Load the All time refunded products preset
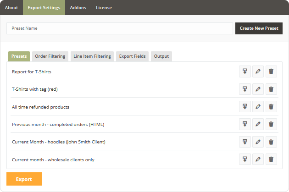289x192 pixels. (245, 107)
